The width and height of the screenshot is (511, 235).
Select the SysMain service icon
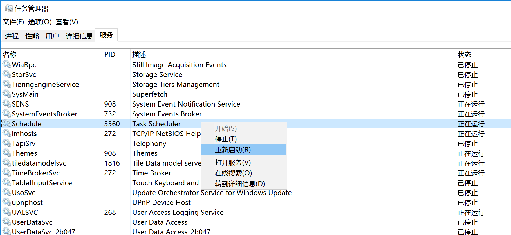click(x=7, y=94)
